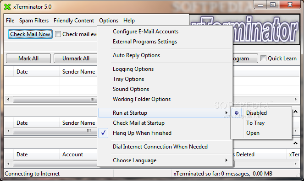Click the top list horizontal scrollbar thumb
Image resolution: width=304 pixels, height=181 pixels.
tap(55, 99)
